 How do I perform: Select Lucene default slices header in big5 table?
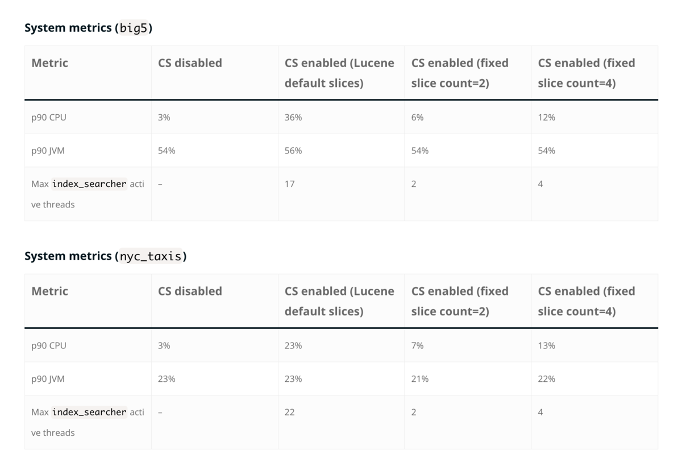pos(339,73)
